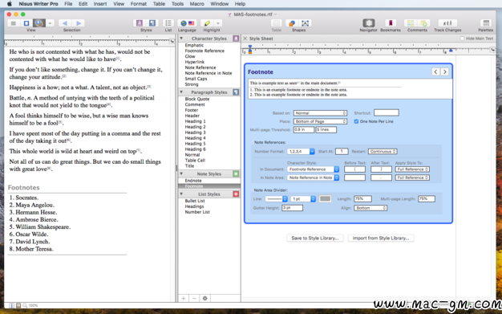Click the new Character Style icon
This screenshot has width=502, height=314.
[236, 39]
